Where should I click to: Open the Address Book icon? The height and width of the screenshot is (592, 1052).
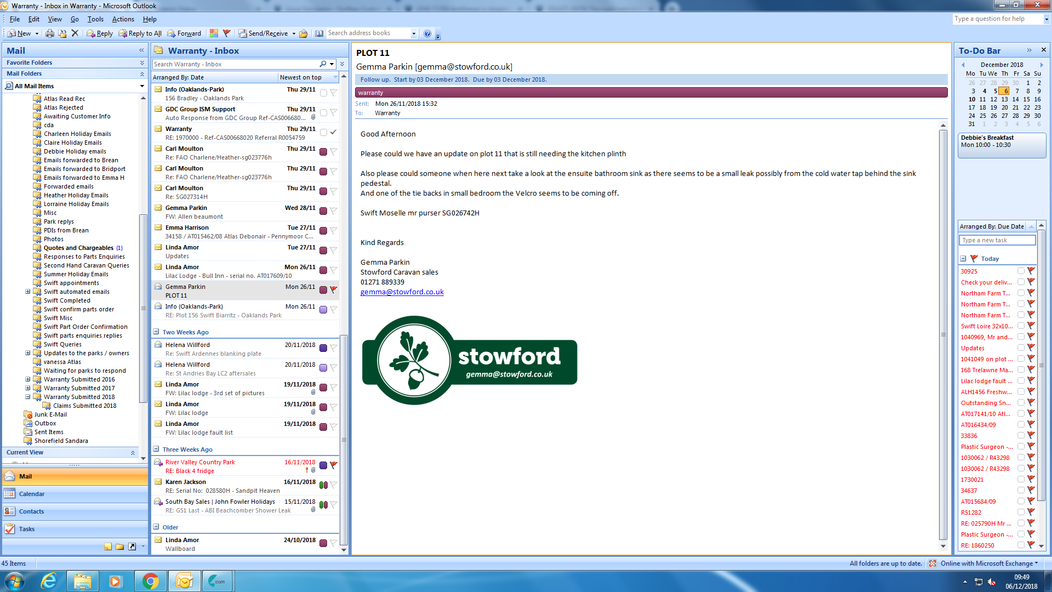click(319, 33)
